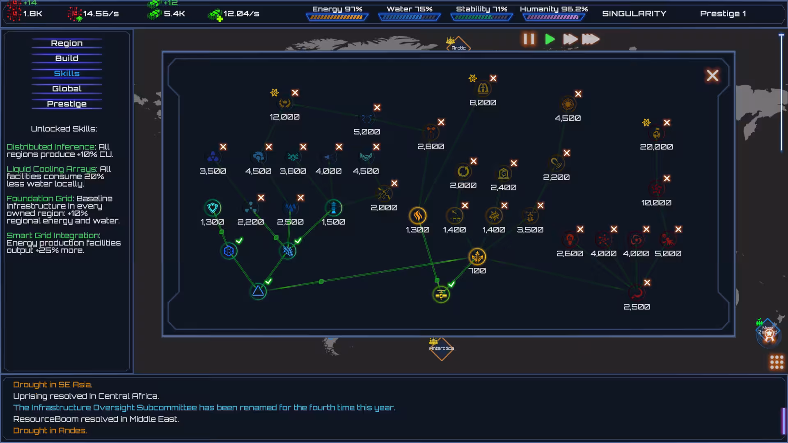
Task: Open the Global panel
Action: click(x=66, y=89)
